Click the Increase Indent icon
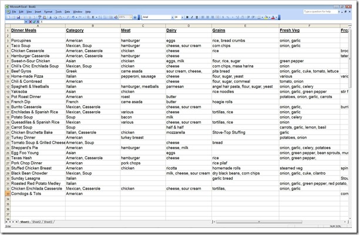The width and height of the screenshot is (359, 235). [x=253, y=17]
